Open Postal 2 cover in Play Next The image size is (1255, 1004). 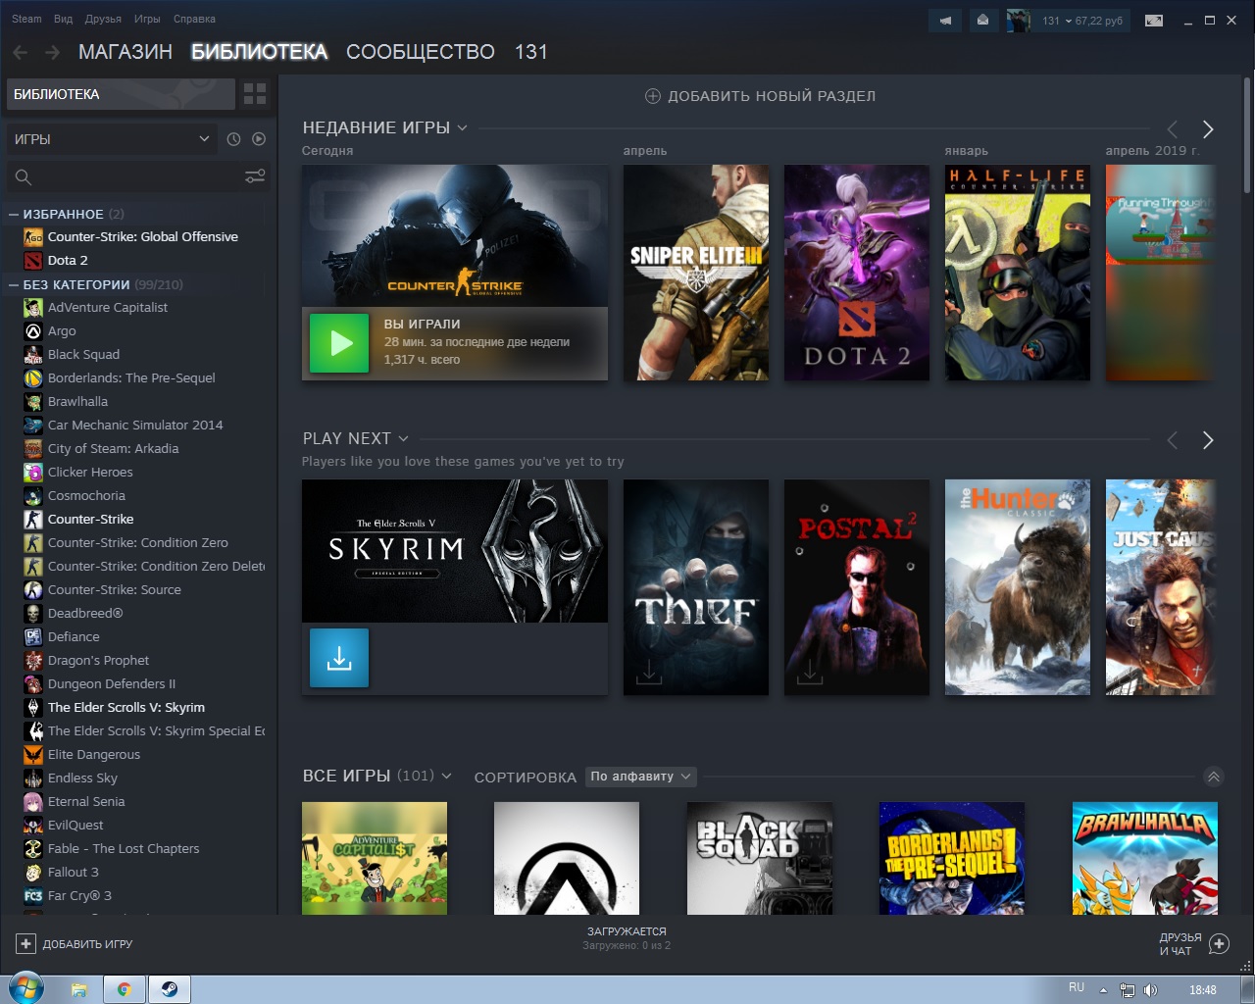click(x=857, y=587)
